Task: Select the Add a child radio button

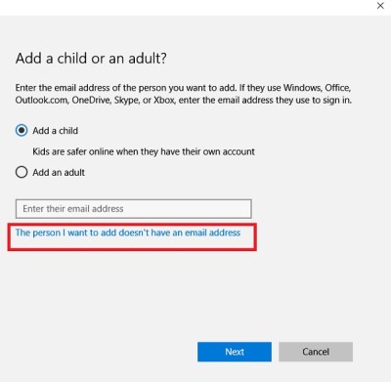Action: (x=22, y=131)
